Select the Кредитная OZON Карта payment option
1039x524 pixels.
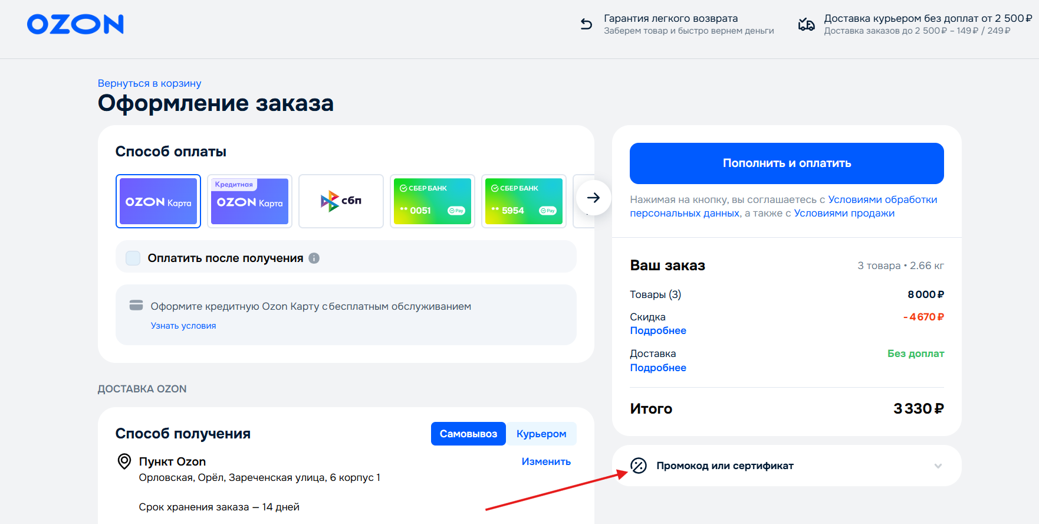pos(249,201)
